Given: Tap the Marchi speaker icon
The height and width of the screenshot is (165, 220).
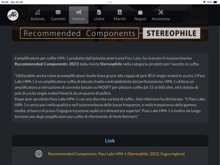Looking at the screenshot, I should (120, 12).
